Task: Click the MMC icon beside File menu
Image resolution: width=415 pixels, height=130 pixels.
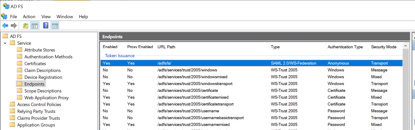Action: tap(4, 16)
